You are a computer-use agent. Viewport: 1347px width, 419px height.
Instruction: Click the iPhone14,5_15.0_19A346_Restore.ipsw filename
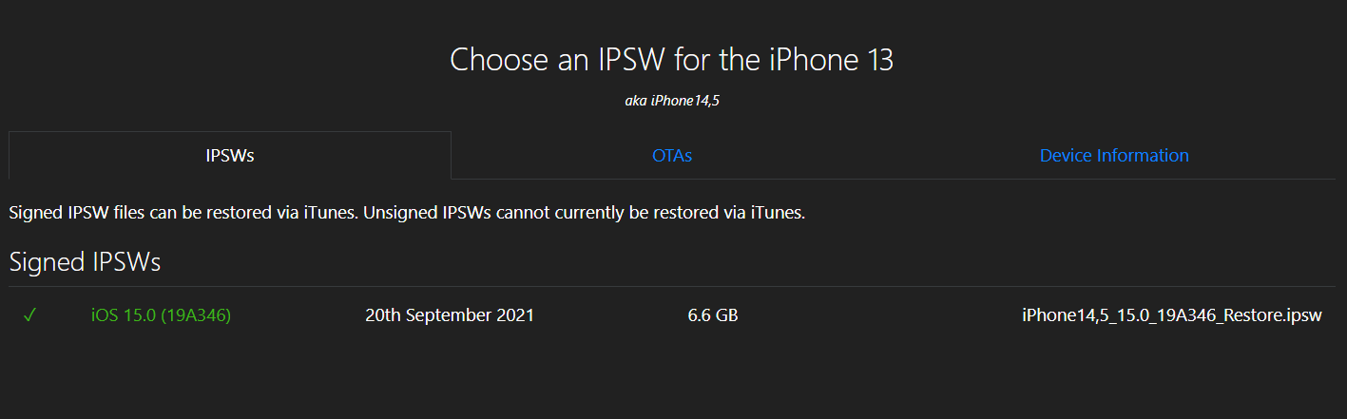pos(1171,315)
